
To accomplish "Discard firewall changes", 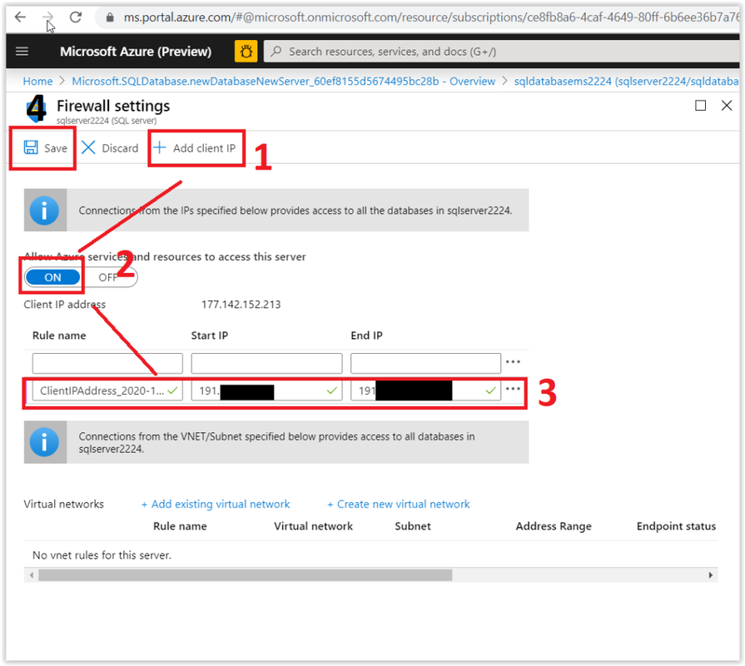I will click(110, 147).
